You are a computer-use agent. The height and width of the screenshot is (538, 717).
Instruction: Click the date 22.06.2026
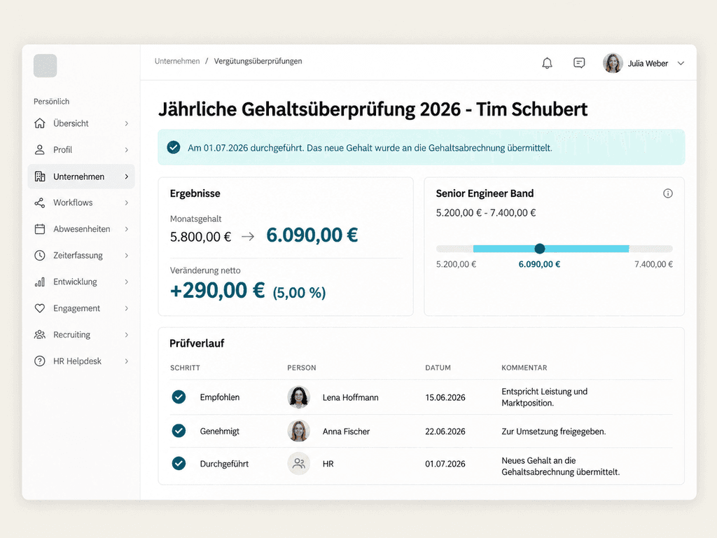445,432
